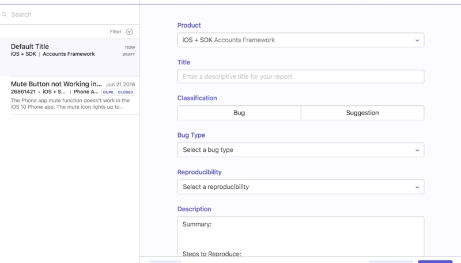Screen dimensions: 461x263
Task: Click the DUPE badge on Mute Button report
Action: tap(108, 92)
